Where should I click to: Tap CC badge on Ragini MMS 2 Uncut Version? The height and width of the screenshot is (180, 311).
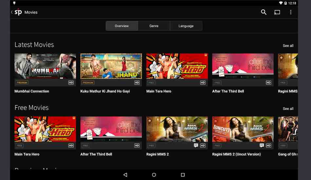coord(262,145)
